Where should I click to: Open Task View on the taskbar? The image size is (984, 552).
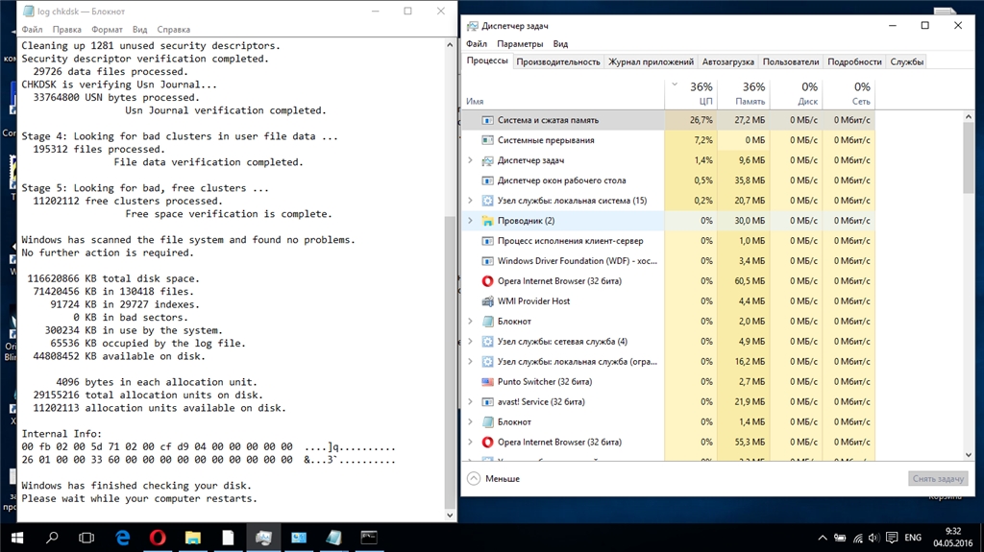point(86,538)
